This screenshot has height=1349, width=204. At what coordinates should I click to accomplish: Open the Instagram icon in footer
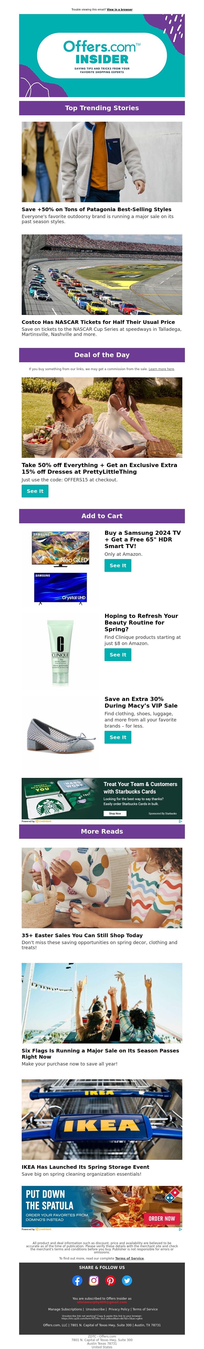[x=94, y=1280]
